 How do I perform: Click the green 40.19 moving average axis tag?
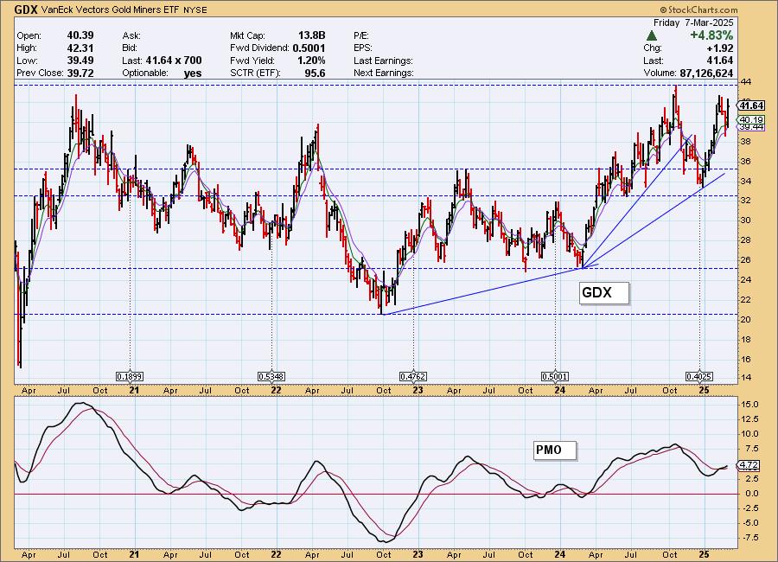[750, 119]
